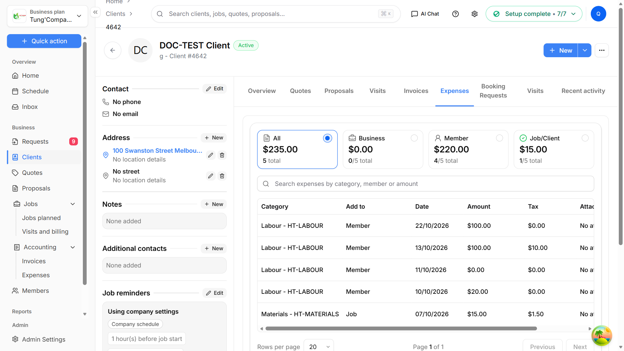Open the three-dots more options menu

602,50
